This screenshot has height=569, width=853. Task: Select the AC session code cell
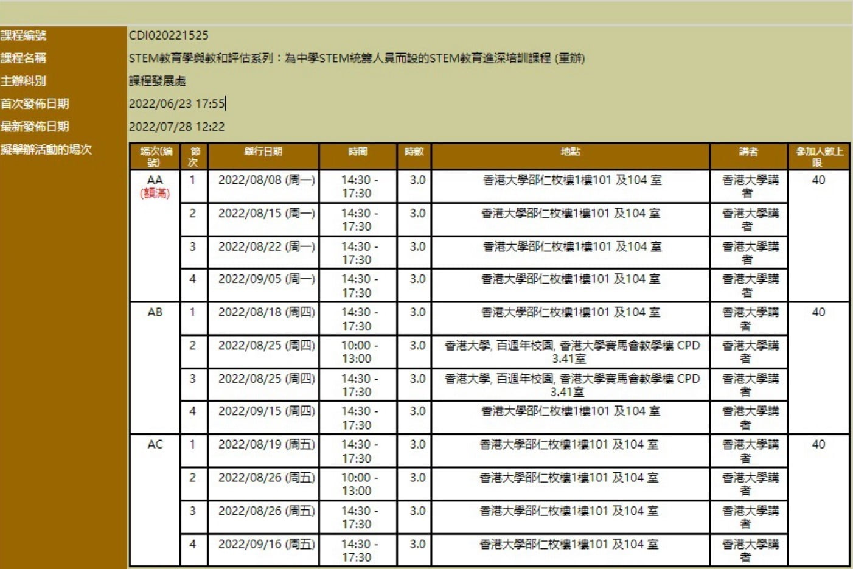[155, 444]
